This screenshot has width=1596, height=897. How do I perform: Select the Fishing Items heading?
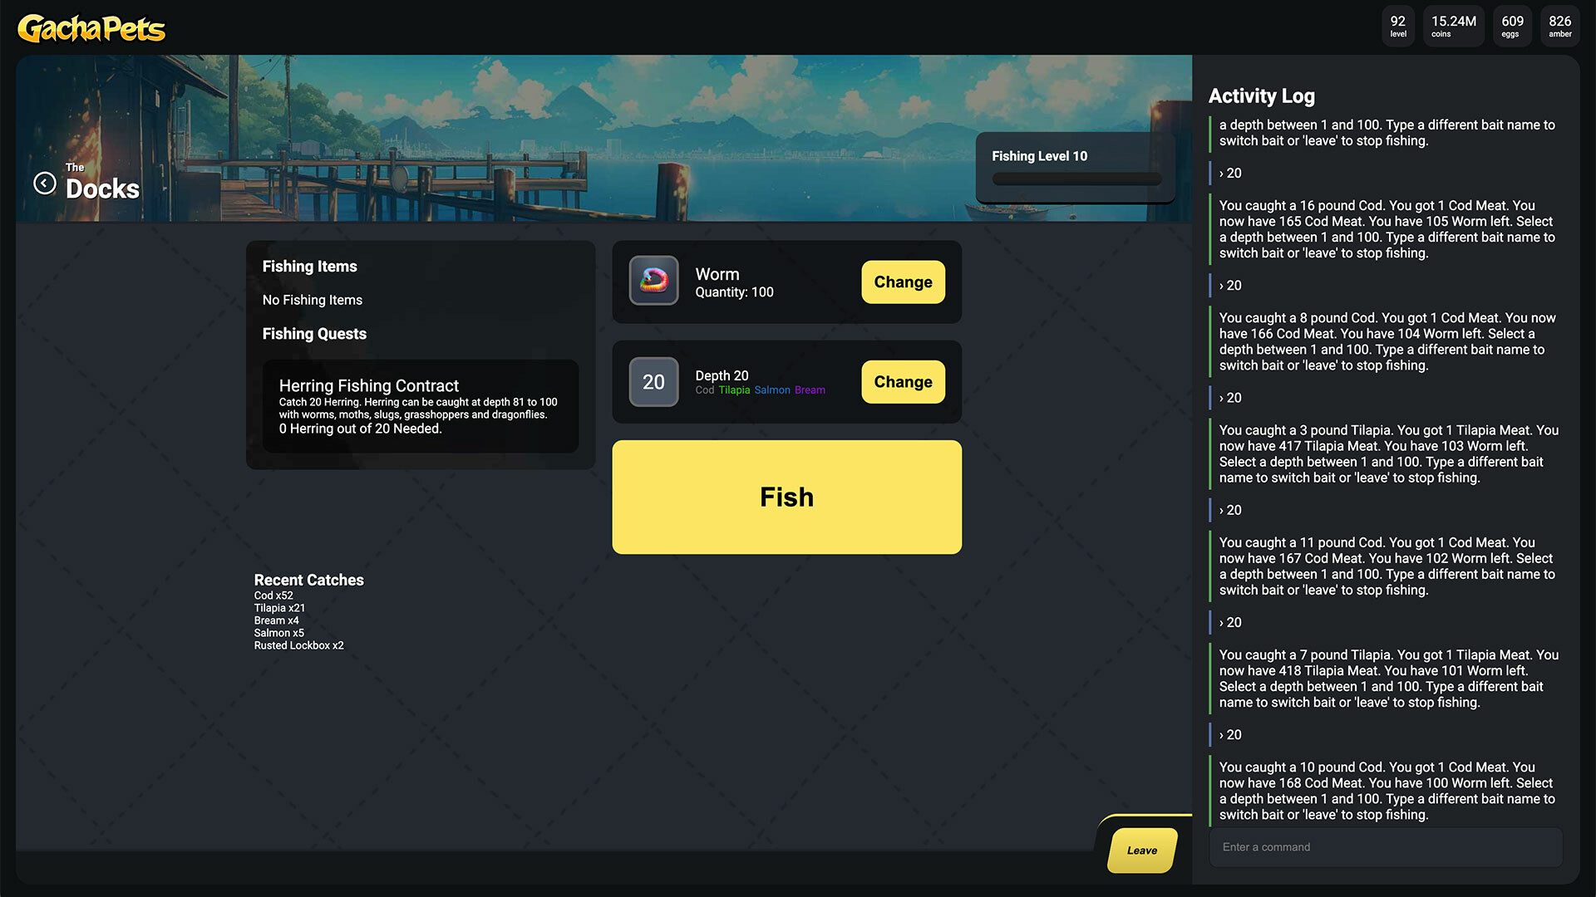(309, 267)
